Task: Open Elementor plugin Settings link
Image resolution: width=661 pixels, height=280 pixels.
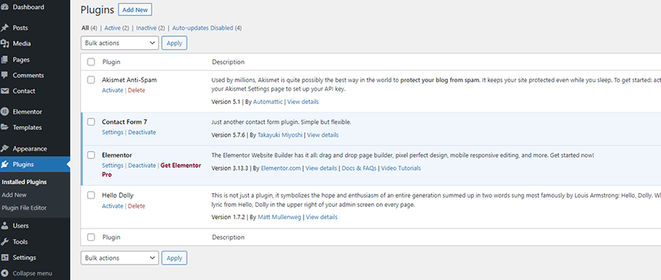Action: [112, 165]
